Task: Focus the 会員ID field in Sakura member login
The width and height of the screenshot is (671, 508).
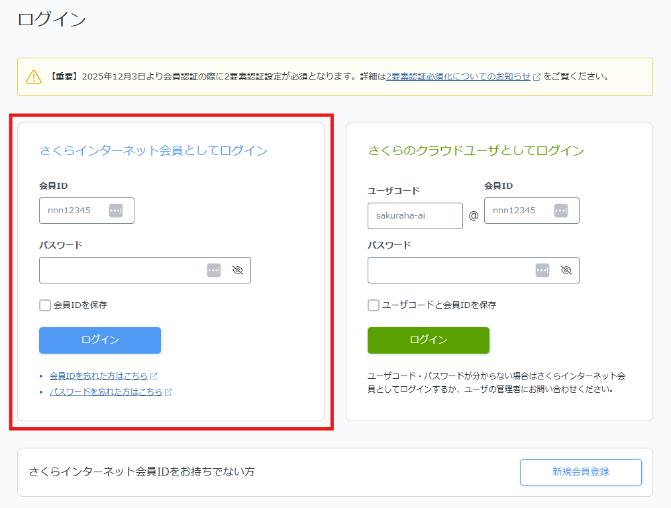Action: (87, 211)
